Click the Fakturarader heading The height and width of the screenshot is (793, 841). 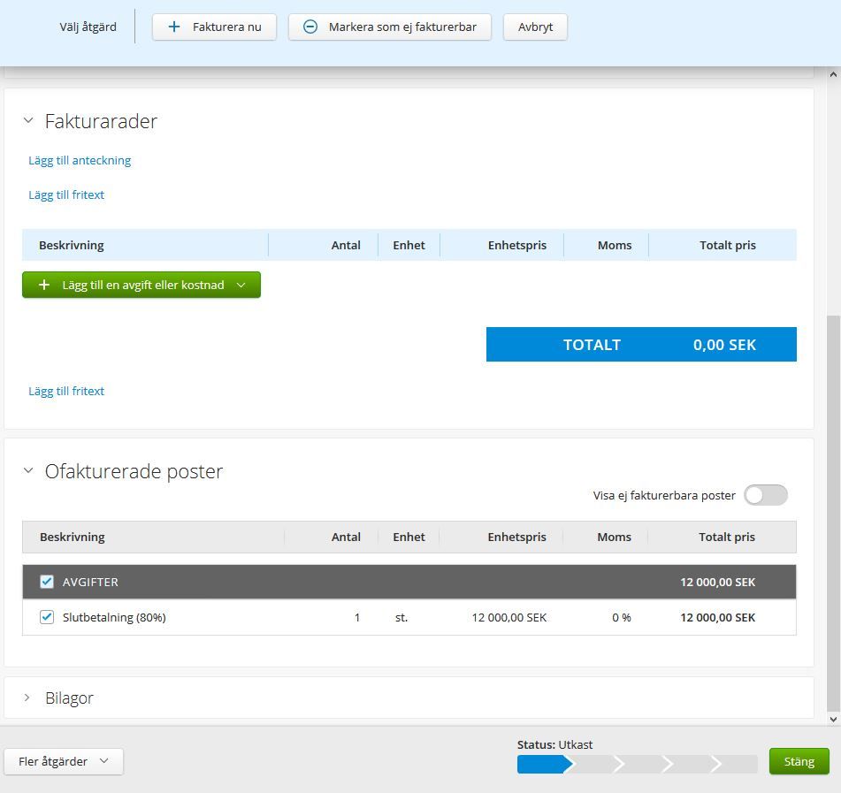101,121
